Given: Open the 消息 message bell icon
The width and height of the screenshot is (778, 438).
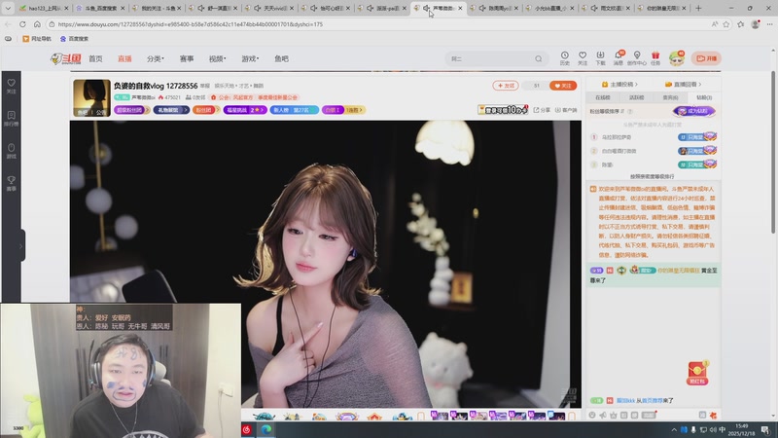Looking at the screenshot, I should [619, 58].
